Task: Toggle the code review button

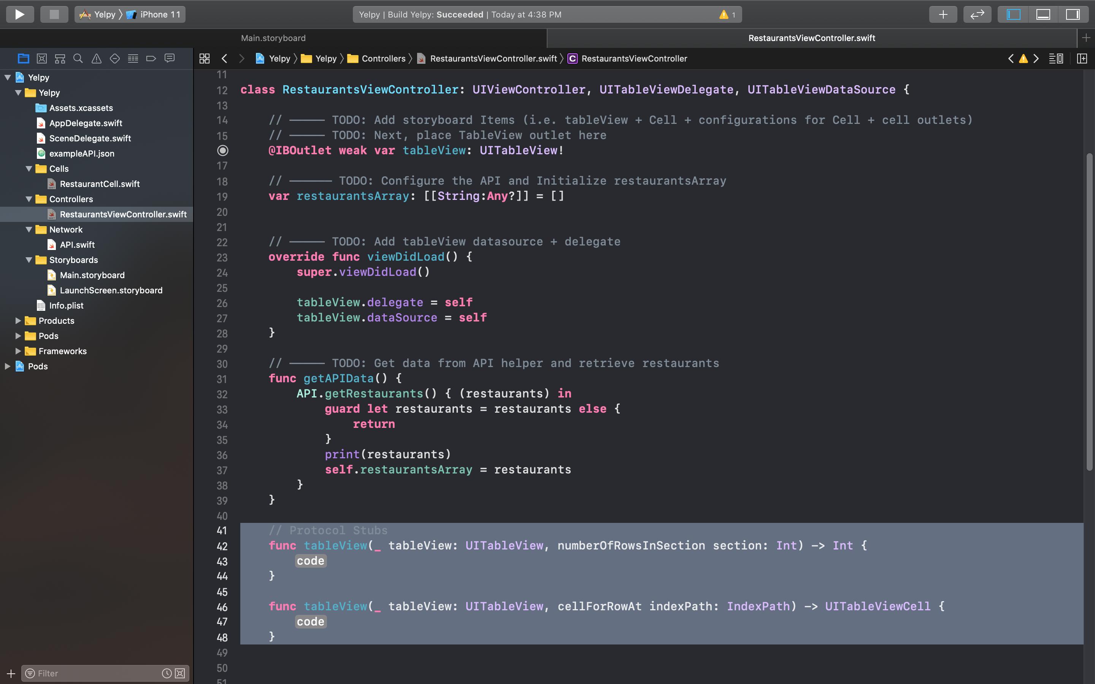Action: 978,14
